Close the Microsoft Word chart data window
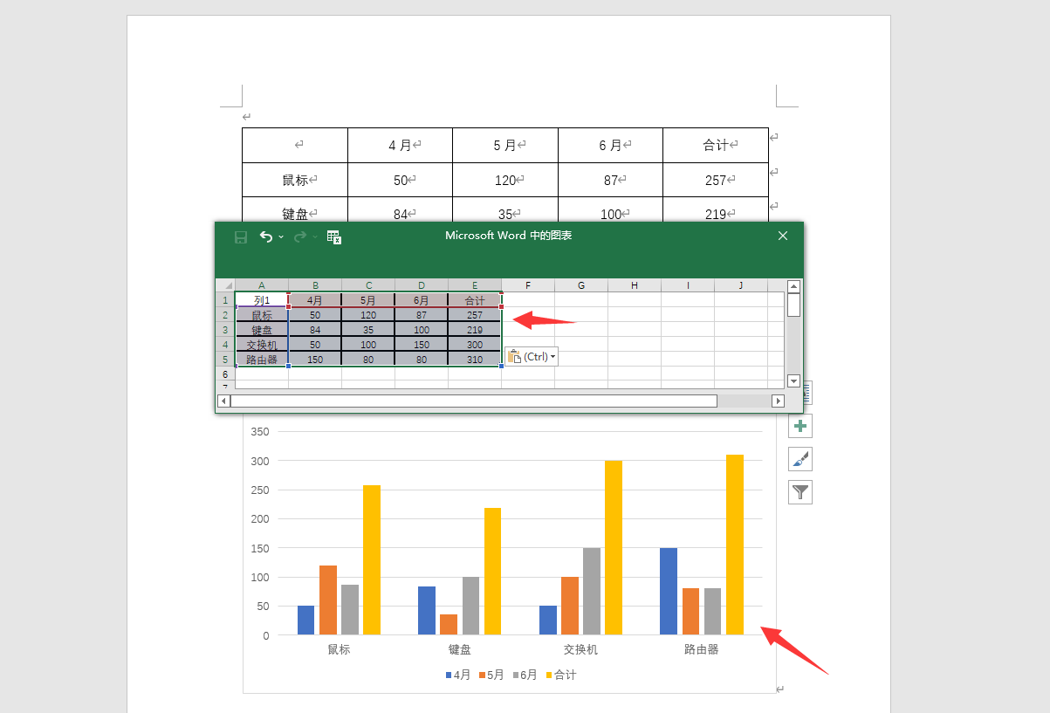 [x=783, y=236]
